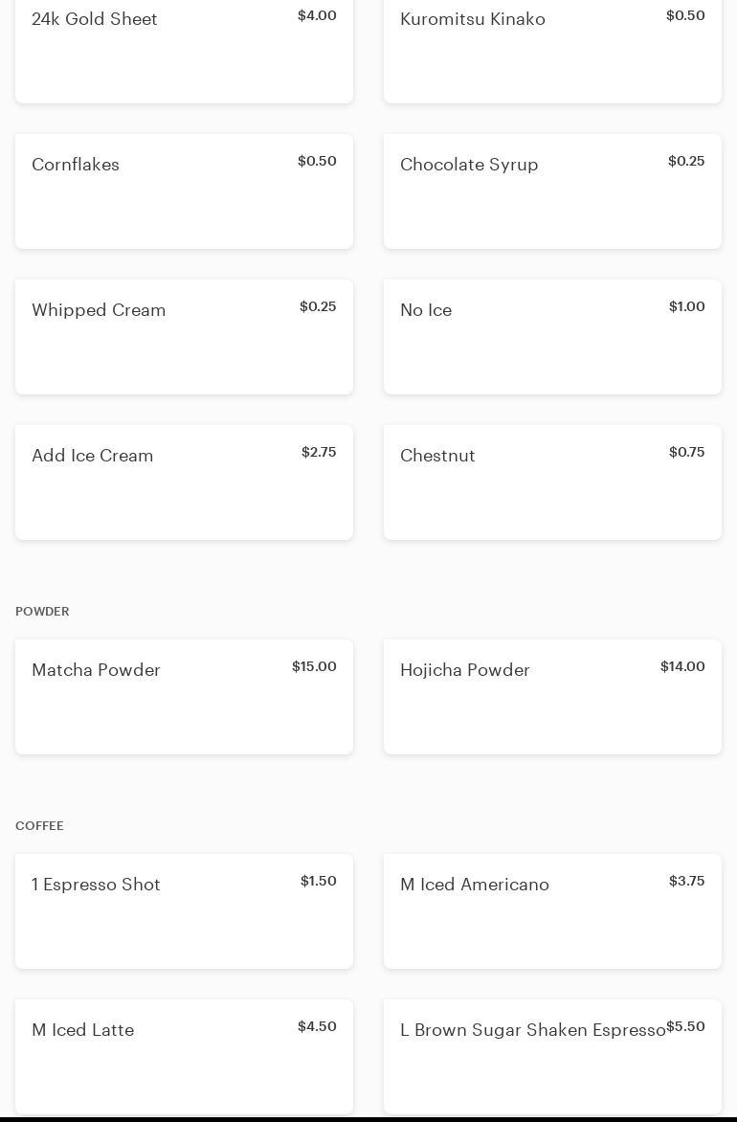Select Chocolate Syrup add-on
737x1122 pixels.
[552, 191]
